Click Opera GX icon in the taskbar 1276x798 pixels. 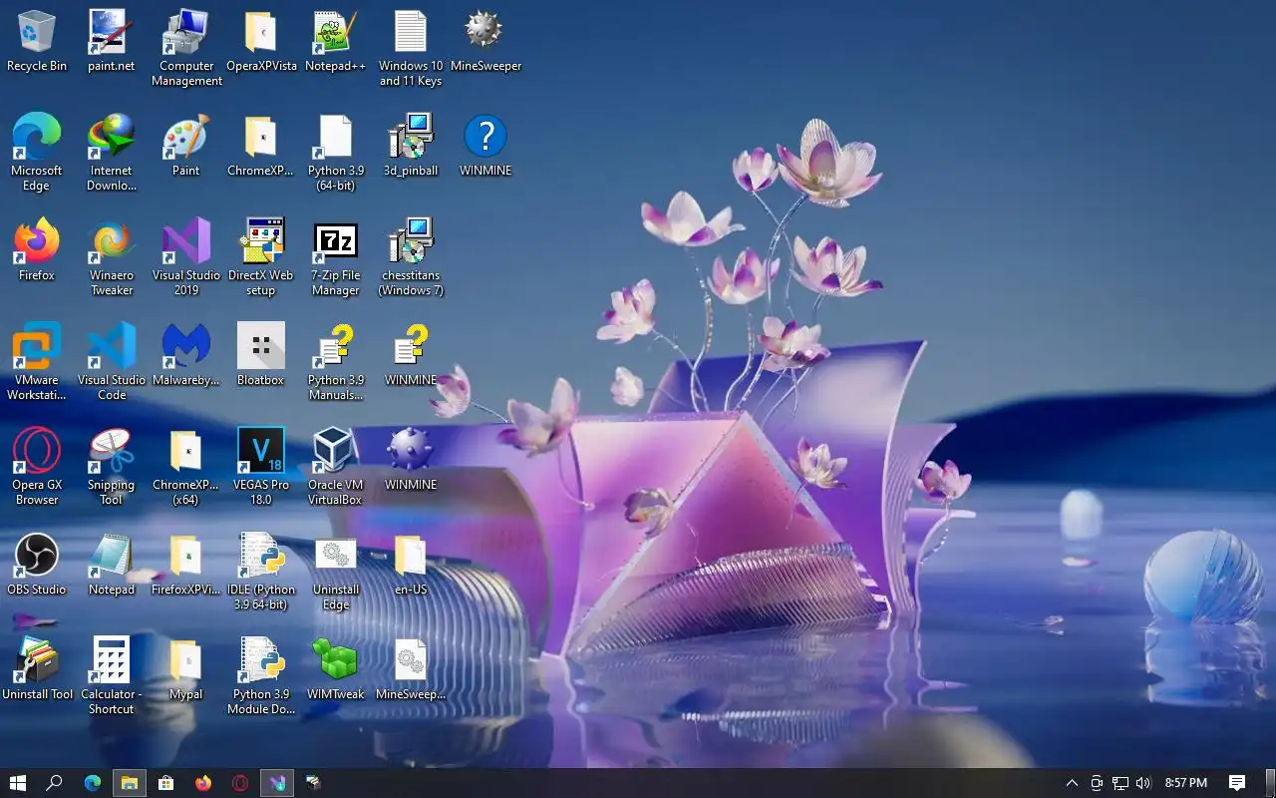tap(240, 783)
